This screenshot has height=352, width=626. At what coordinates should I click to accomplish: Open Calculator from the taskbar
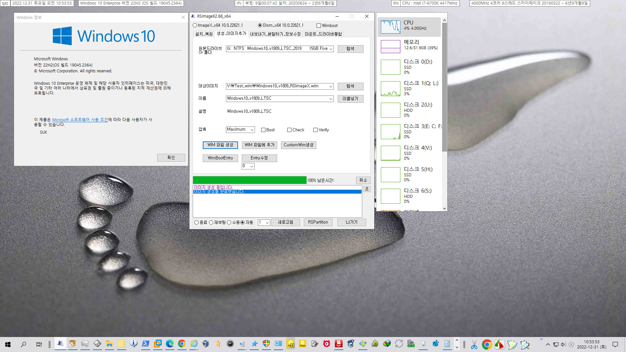[447, 344]
